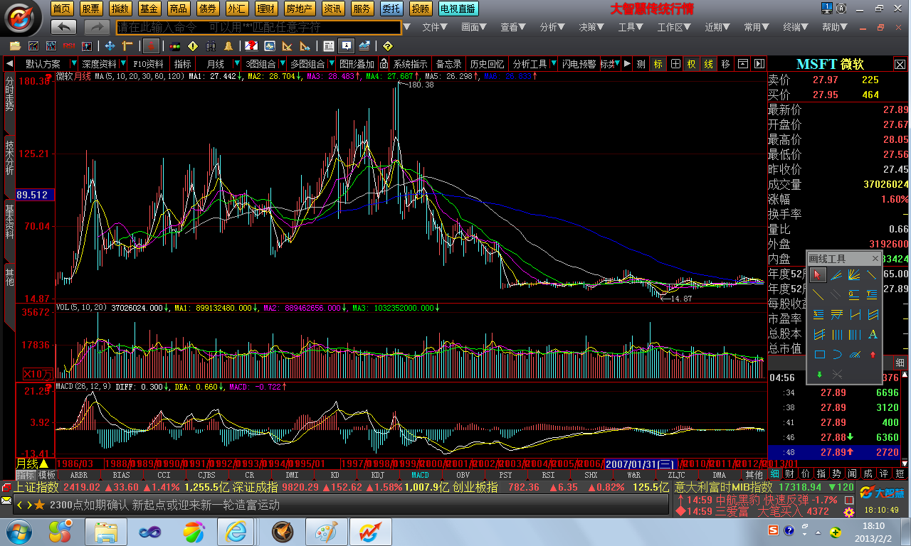Toggle the 权 ex-rights adjustment button
The height and width of the screenshot is (546, 911).
click(x=691, y=64)
